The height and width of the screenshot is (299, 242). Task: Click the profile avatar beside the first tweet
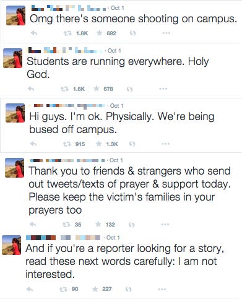tap(16, 15)
